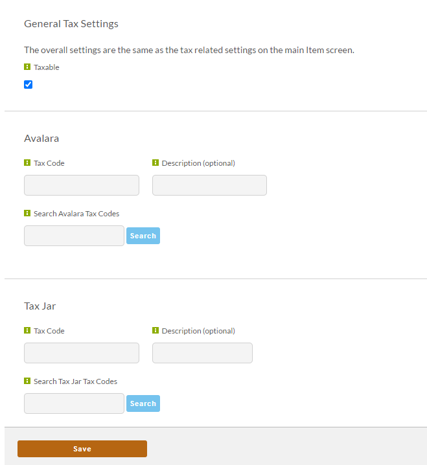Click the info icon beside Search Avalara Tax Codes

pos(27,213)
